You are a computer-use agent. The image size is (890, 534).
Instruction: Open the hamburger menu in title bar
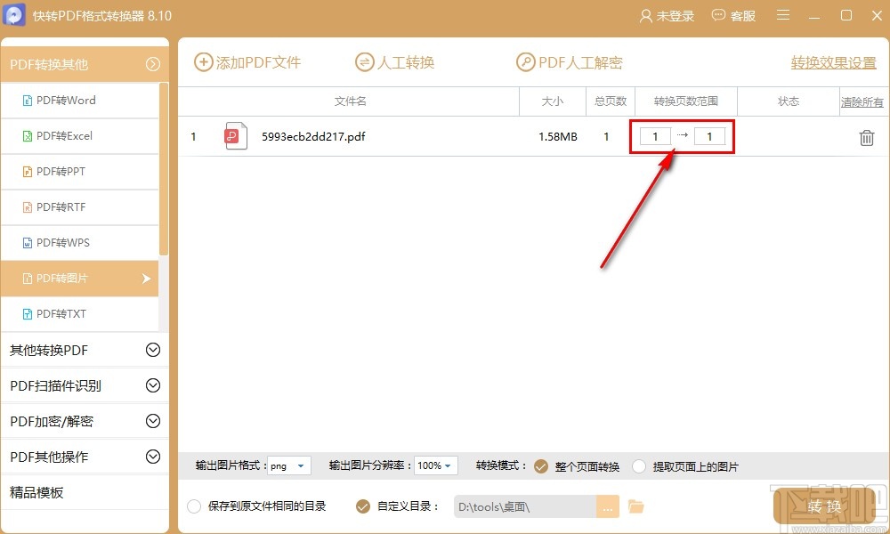[782, 15]
